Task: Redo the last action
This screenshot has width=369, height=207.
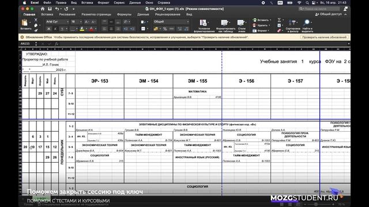Action: pyautogui.click(x=66, y=9)
